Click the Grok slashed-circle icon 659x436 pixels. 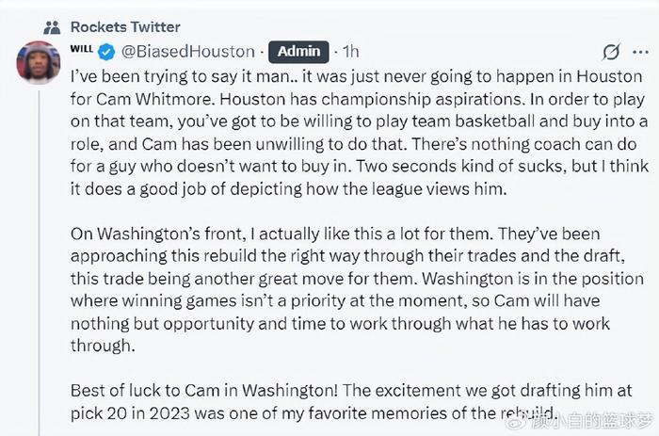[611, 52]
